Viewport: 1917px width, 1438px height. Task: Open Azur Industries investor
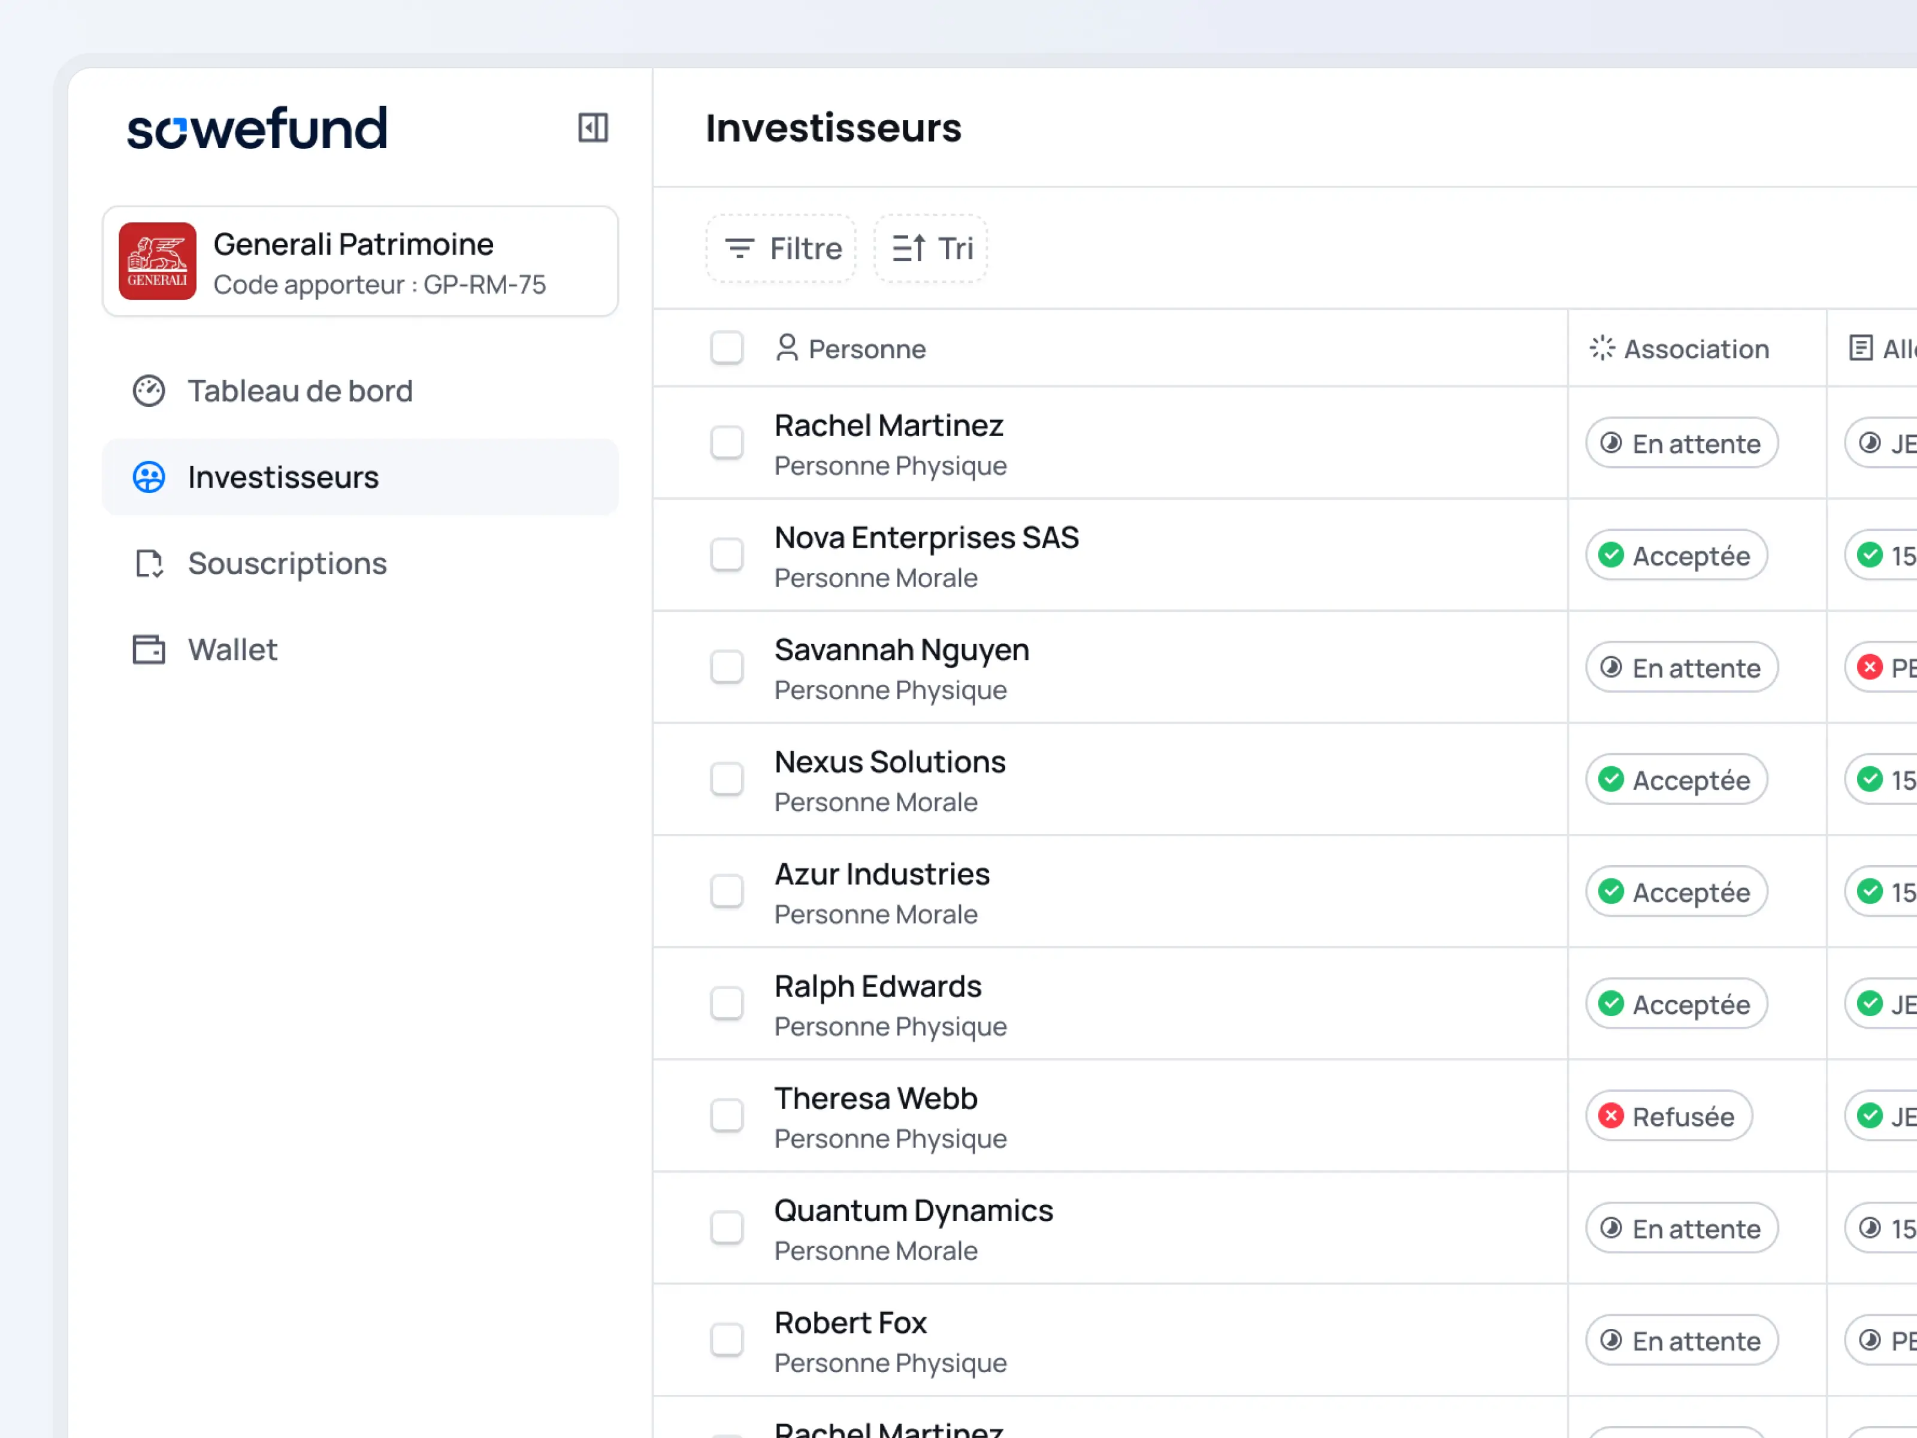[882, 875]
